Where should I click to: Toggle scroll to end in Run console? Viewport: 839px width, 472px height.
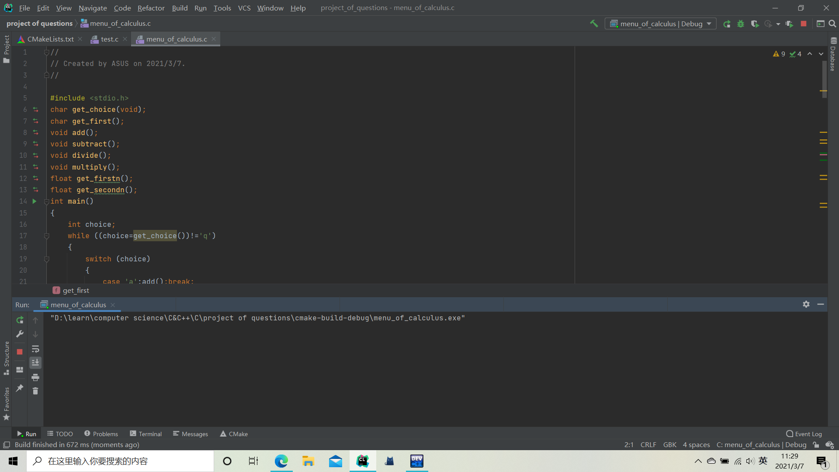tap(35, 363)
